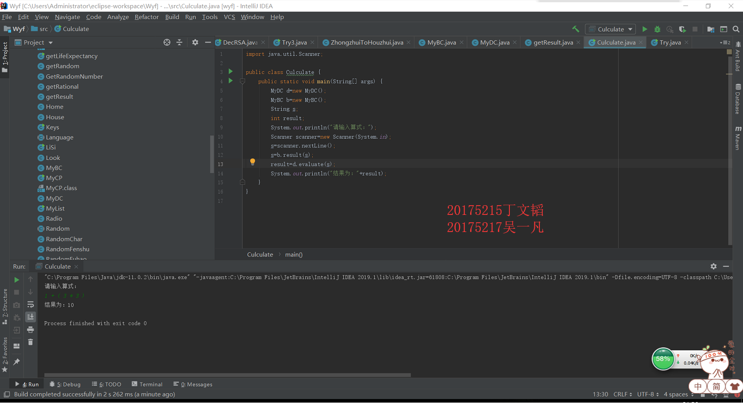Click src in the navigation bar

40,29
